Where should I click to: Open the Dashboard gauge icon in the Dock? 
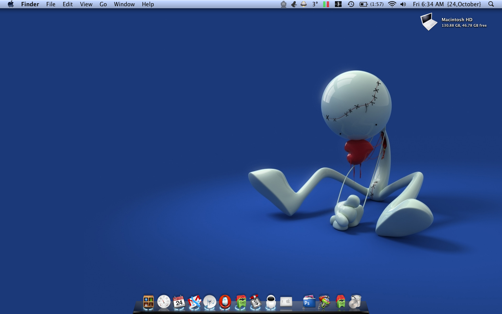(x=164, y=302)
